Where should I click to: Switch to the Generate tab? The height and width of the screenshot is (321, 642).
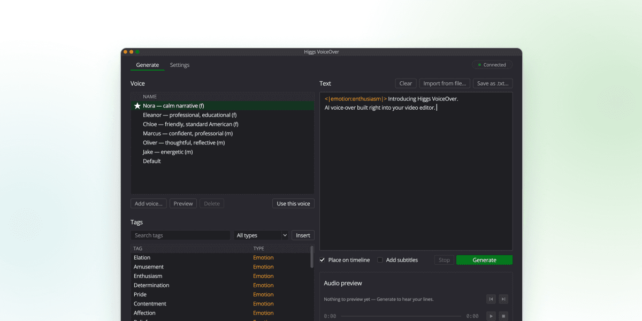click(x=147, y=65)
